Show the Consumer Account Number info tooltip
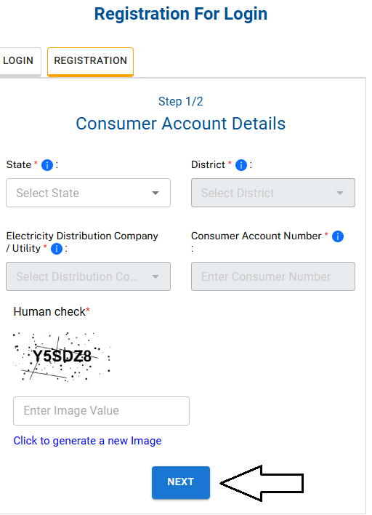This screenshot has width=372, height=515. coord(338,236)
